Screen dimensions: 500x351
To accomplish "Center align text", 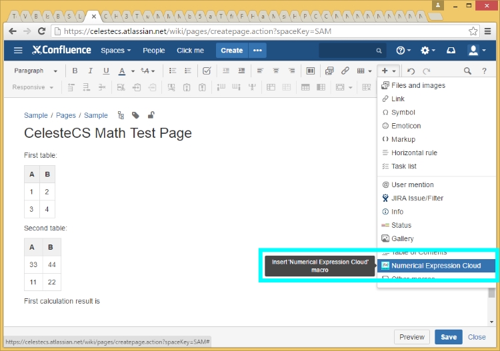I will pyautogui.click(x=276, y=71).
